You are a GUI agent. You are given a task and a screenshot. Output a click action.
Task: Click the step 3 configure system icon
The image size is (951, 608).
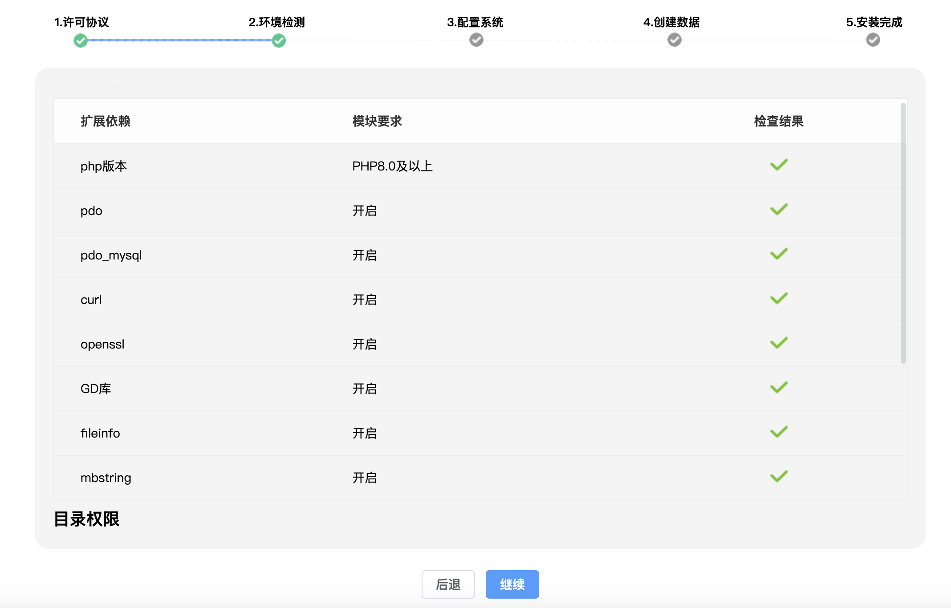(x=476, y=40)
